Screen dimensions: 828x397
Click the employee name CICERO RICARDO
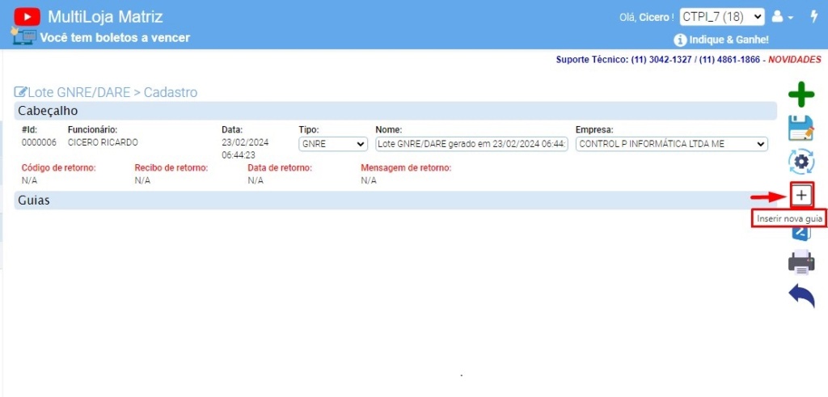[x=103, y=142]
